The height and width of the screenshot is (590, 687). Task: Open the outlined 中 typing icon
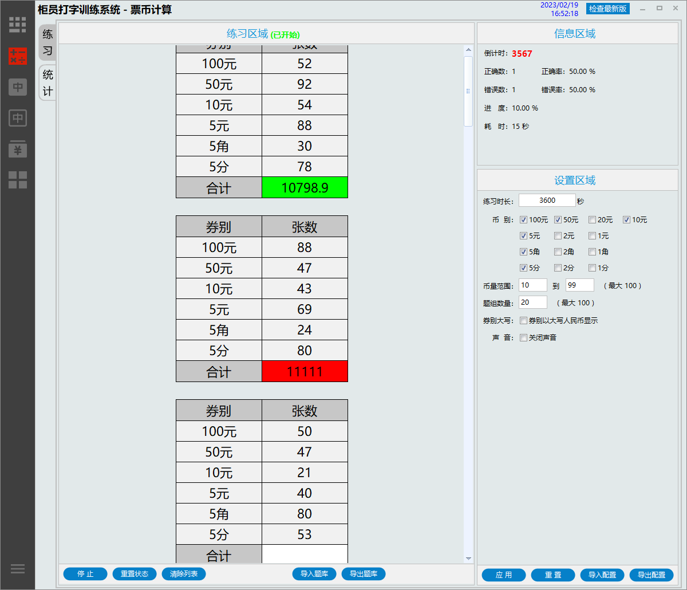click(18, 118)
